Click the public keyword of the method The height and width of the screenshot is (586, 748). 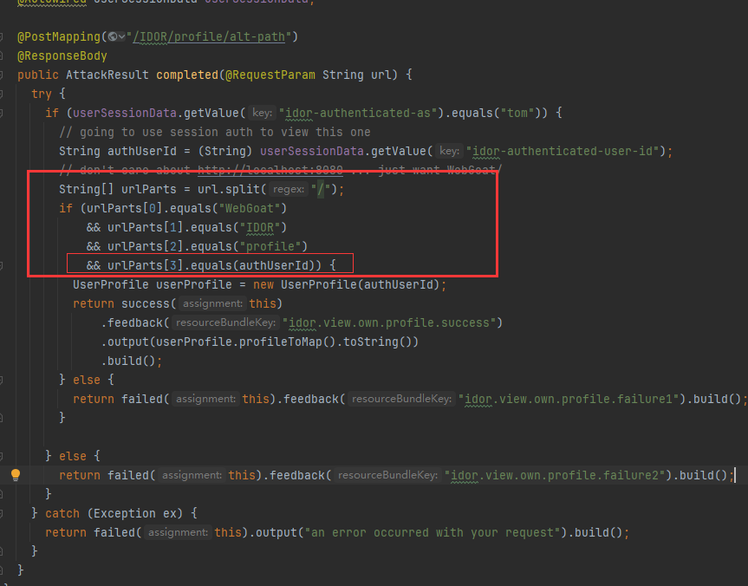[38, 75]
